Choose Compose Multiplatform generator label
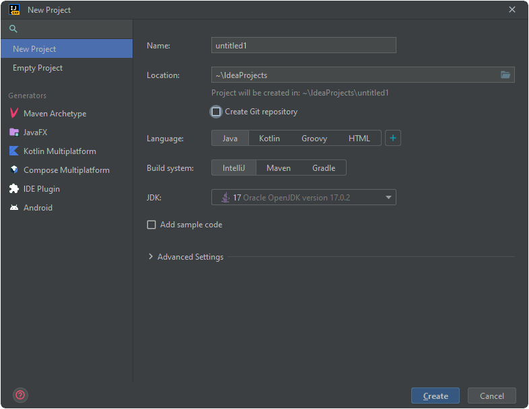Screen dimensions: 529x409 pos(67,170)
